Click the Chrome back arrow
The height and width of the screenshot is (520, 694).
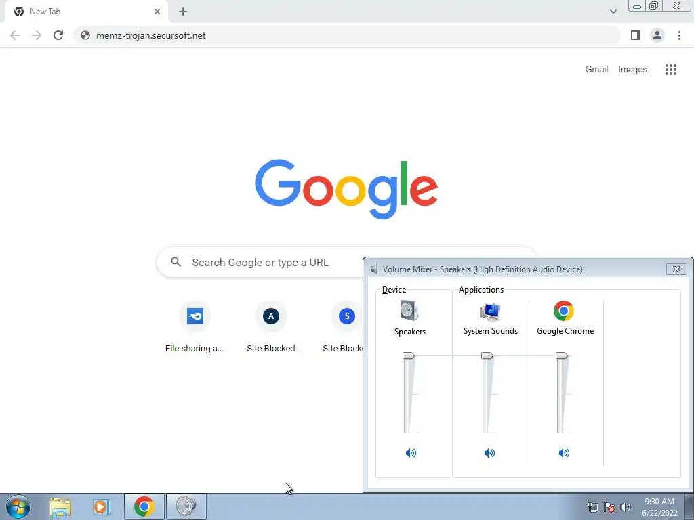pyautogui.click(x=15, y=35)
